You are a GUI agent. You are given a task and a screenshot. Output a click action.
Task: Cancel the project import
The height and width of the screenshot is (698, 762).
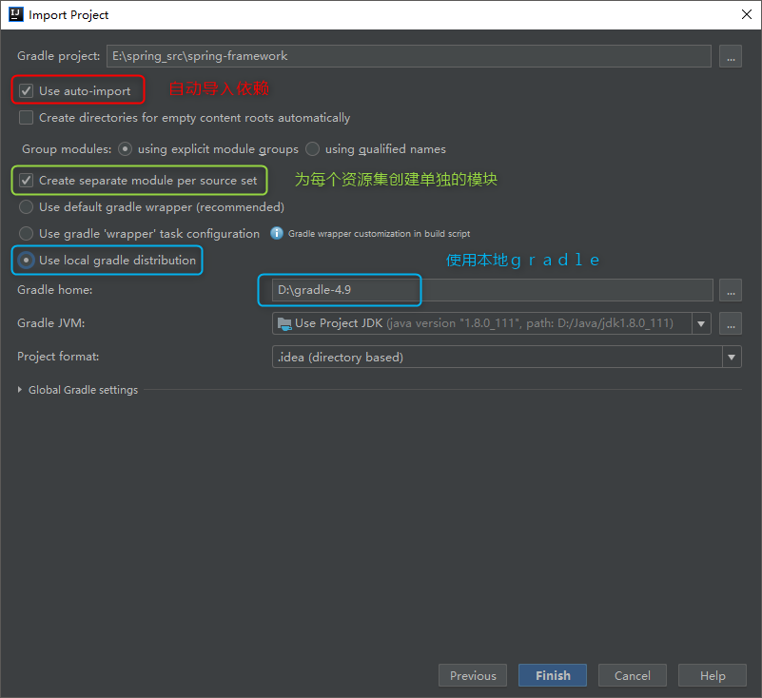tap(632, 675)
